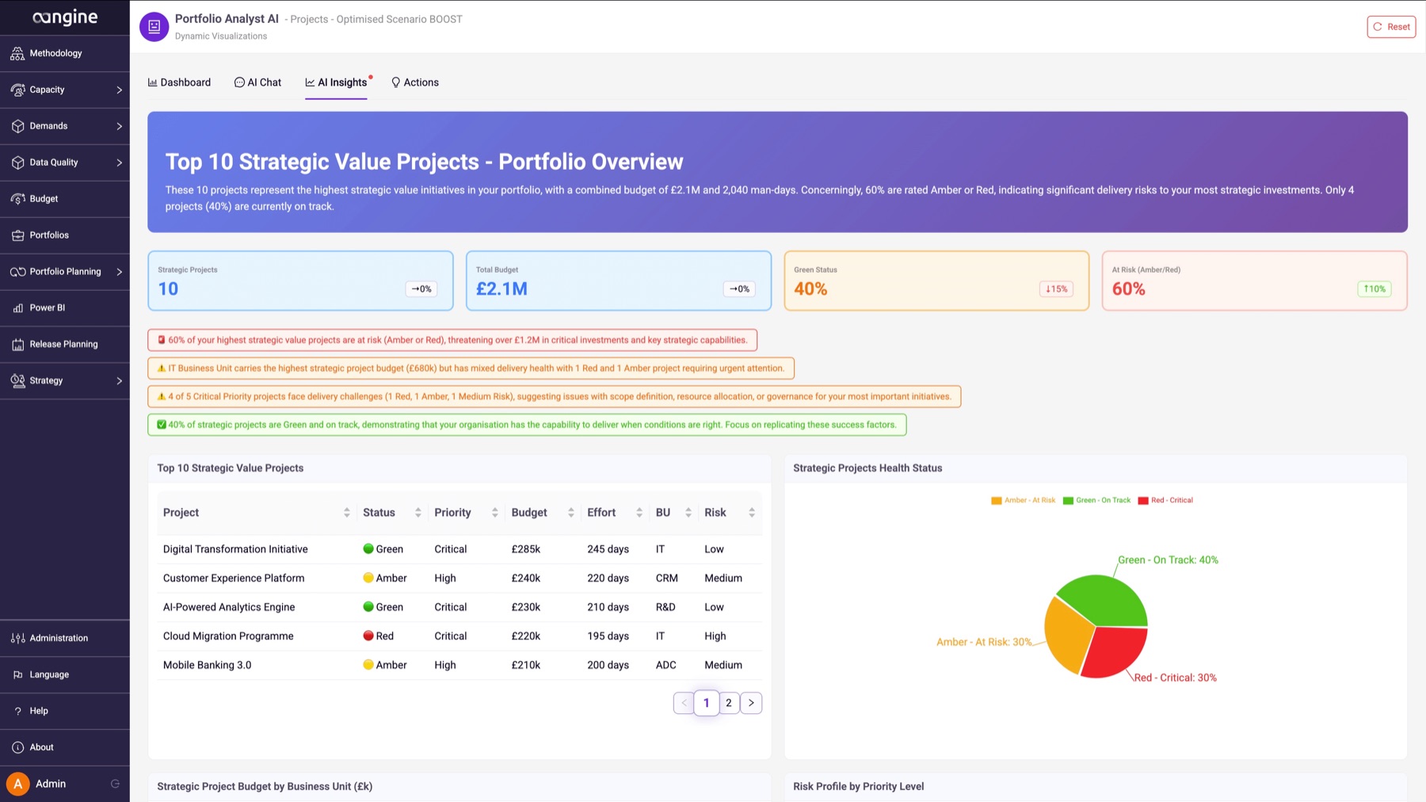Screen dimensions: 1426x802
Task: Click the Capacity gauge icon
Action: click(x=17, y=90)
